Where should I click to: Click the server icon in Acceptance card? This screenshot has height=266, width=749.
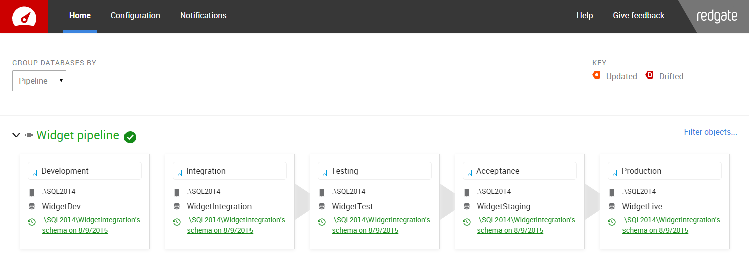[467, 192]
